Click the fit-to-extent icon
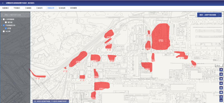This screenshot has height=103, width=224. tap(221, 79)
